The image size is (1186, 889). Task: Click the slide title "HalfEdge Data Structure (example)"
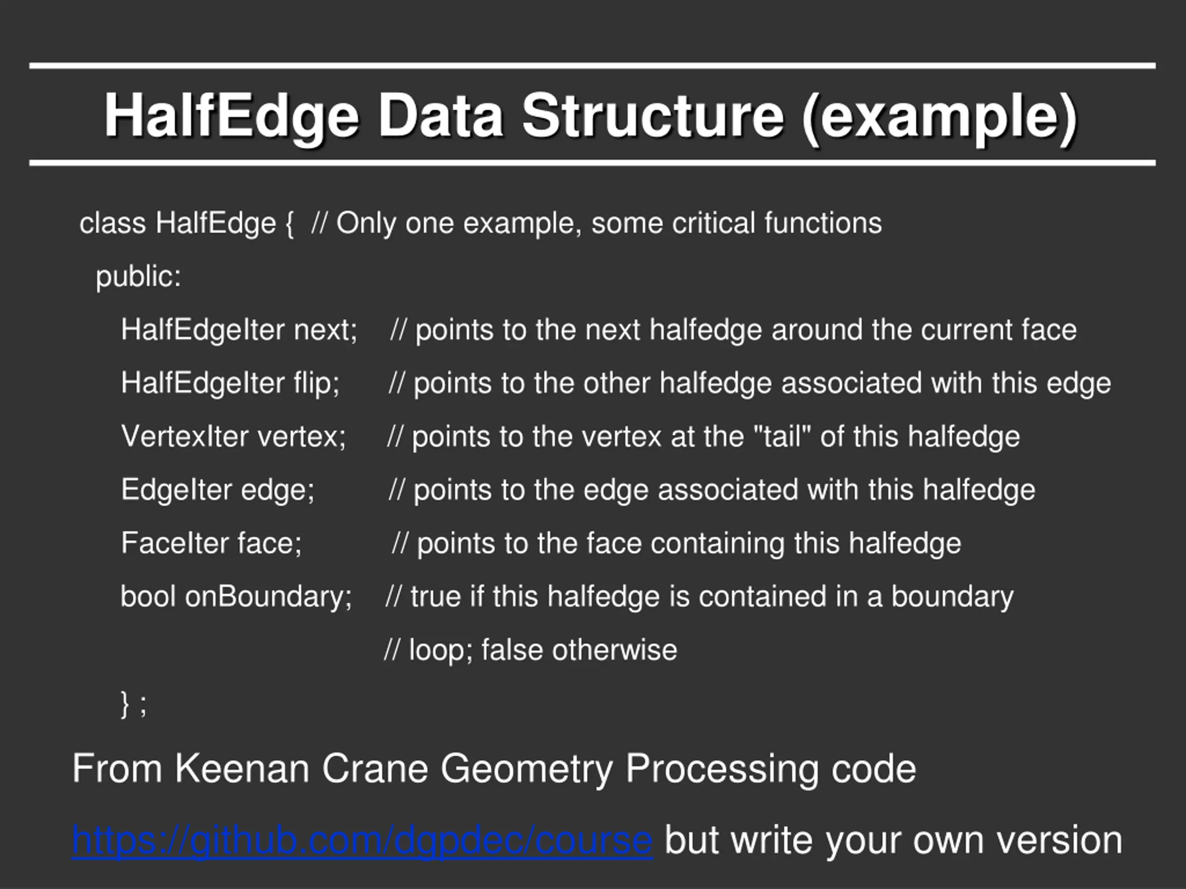tap(590, 116)
